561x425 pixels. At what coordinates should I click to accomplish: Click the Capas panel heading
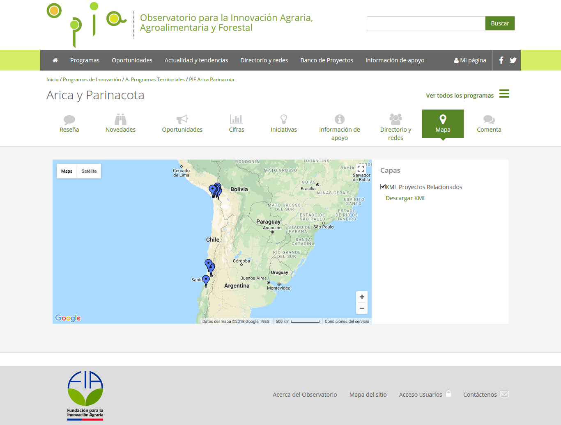pyautogui.click(x=390, y=170)
